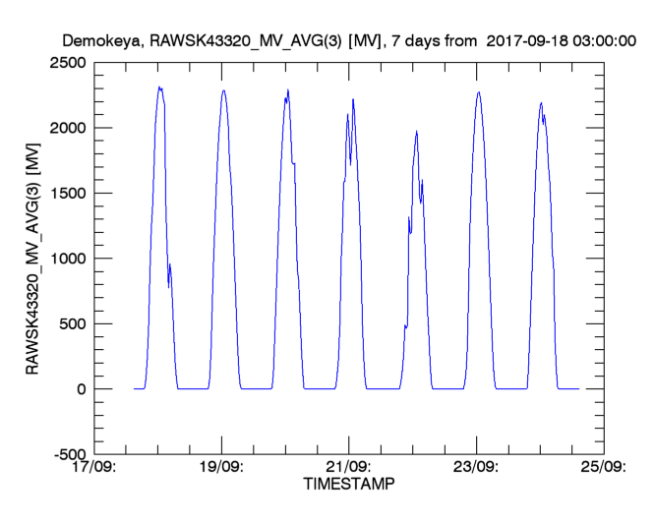Click the TIMESTAMP x-axis label

[348, 486]
